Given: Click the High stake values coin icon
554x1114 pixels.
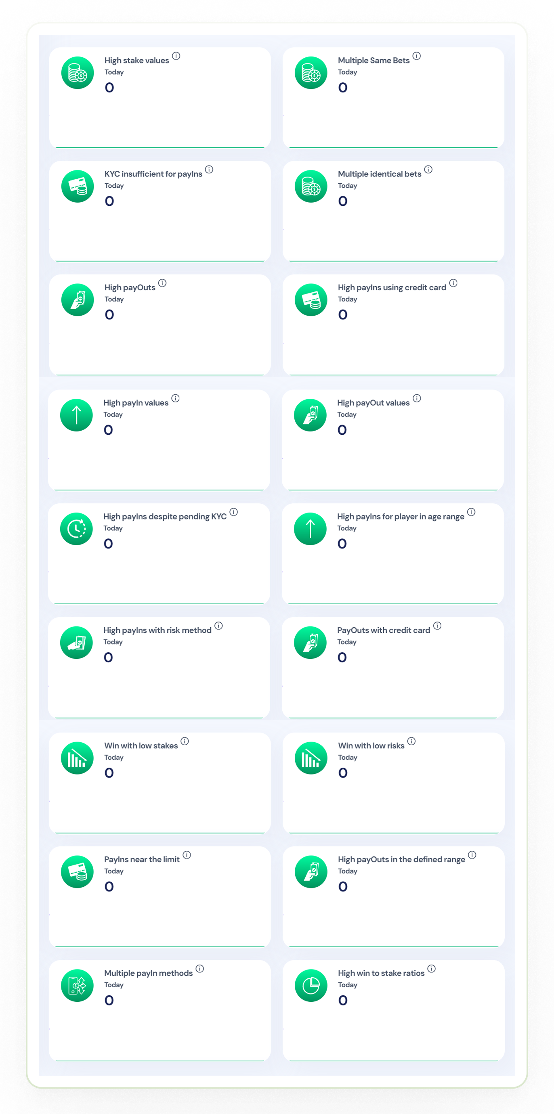Looking at the screenshot, I should 78,73.
